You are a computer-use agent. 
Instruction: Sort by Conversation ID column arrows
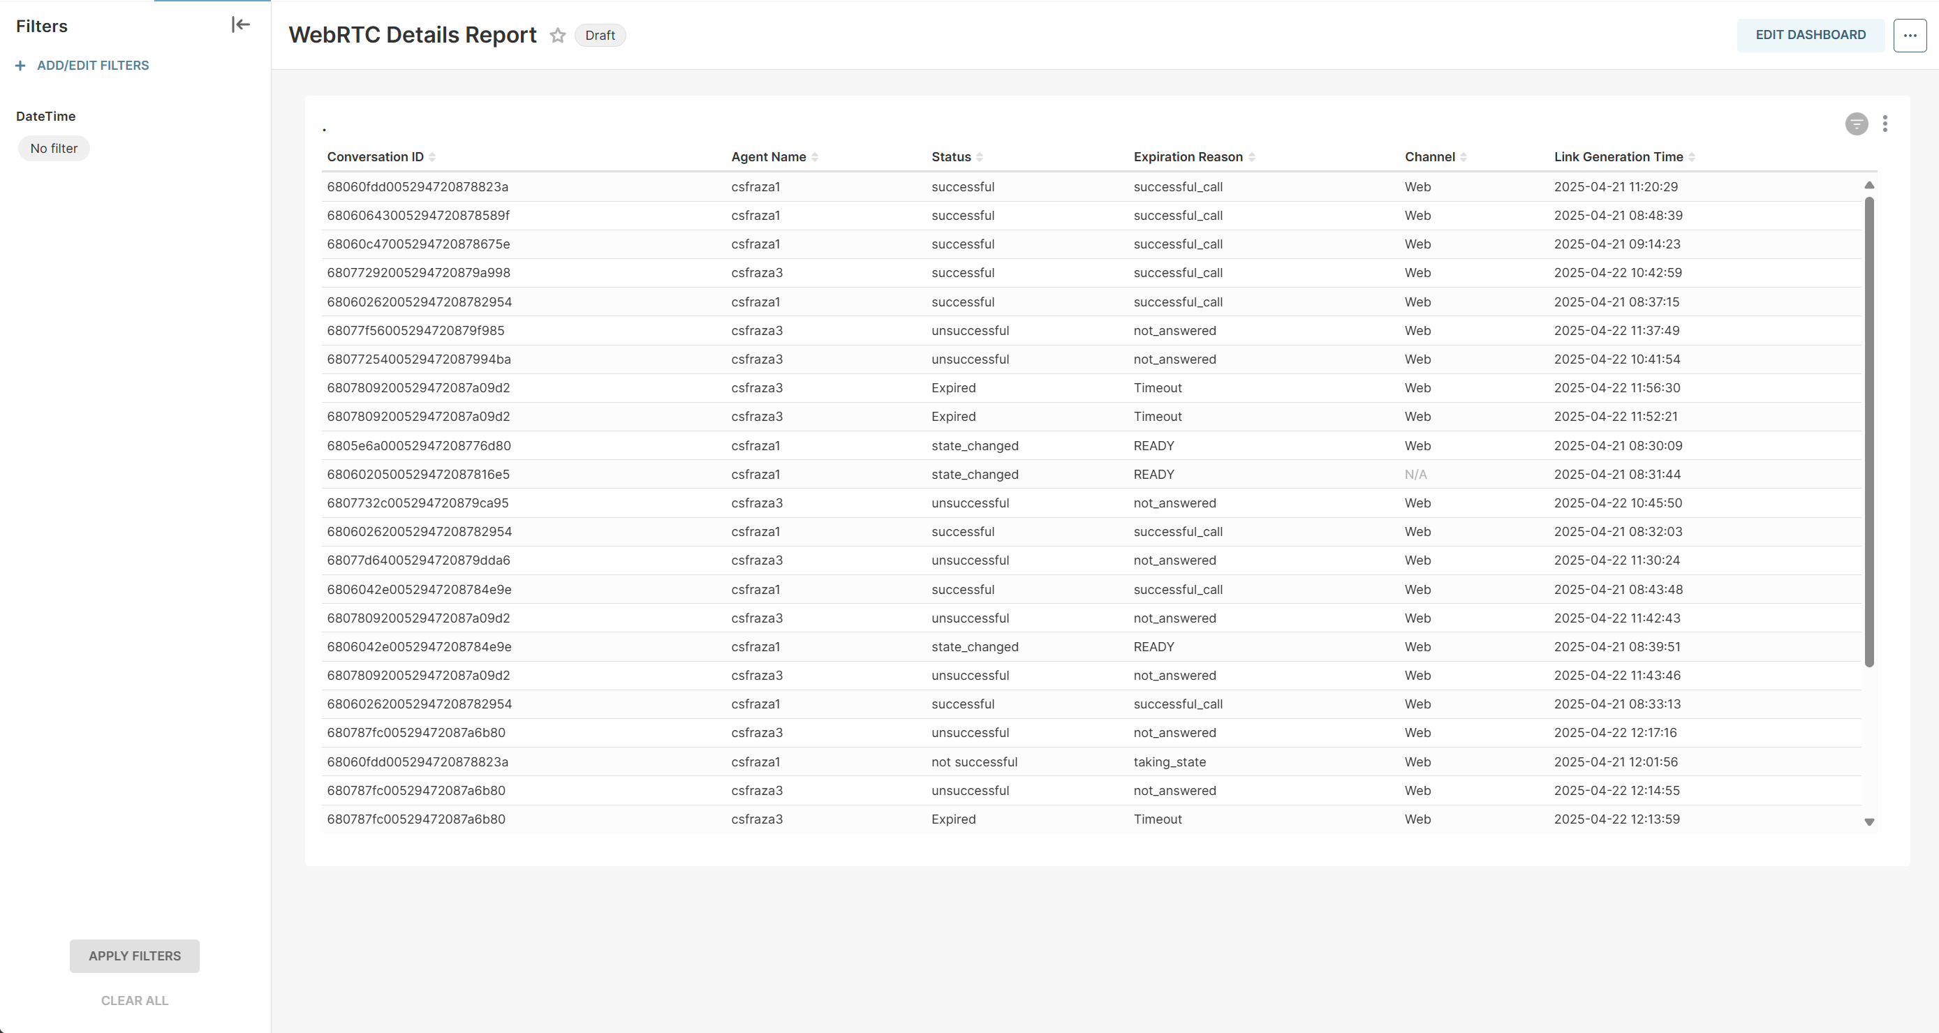click(432, 157)
